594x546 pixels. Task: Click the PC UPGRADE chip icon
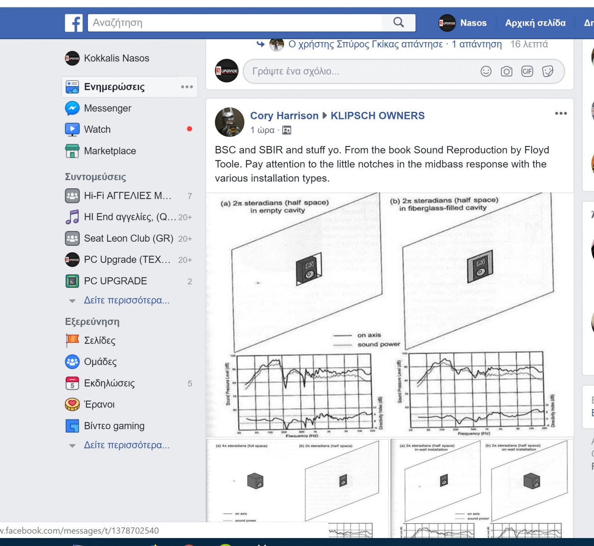[x=72, y=281]
